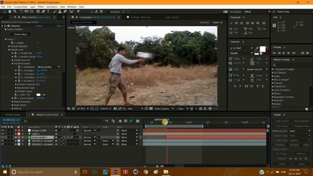Open timeline layer search magnifier
This screenshot has height=176, width=313.
[x=25, y=121]
